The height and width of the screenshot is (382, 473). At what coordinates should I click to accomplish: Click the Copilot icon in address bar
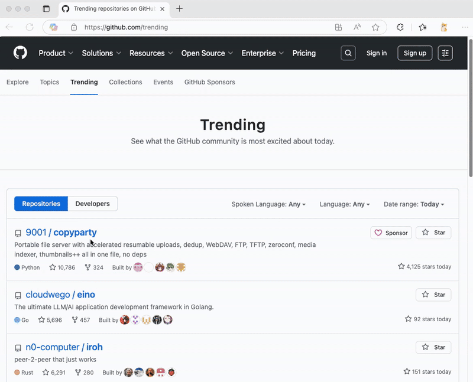[54, 27]
